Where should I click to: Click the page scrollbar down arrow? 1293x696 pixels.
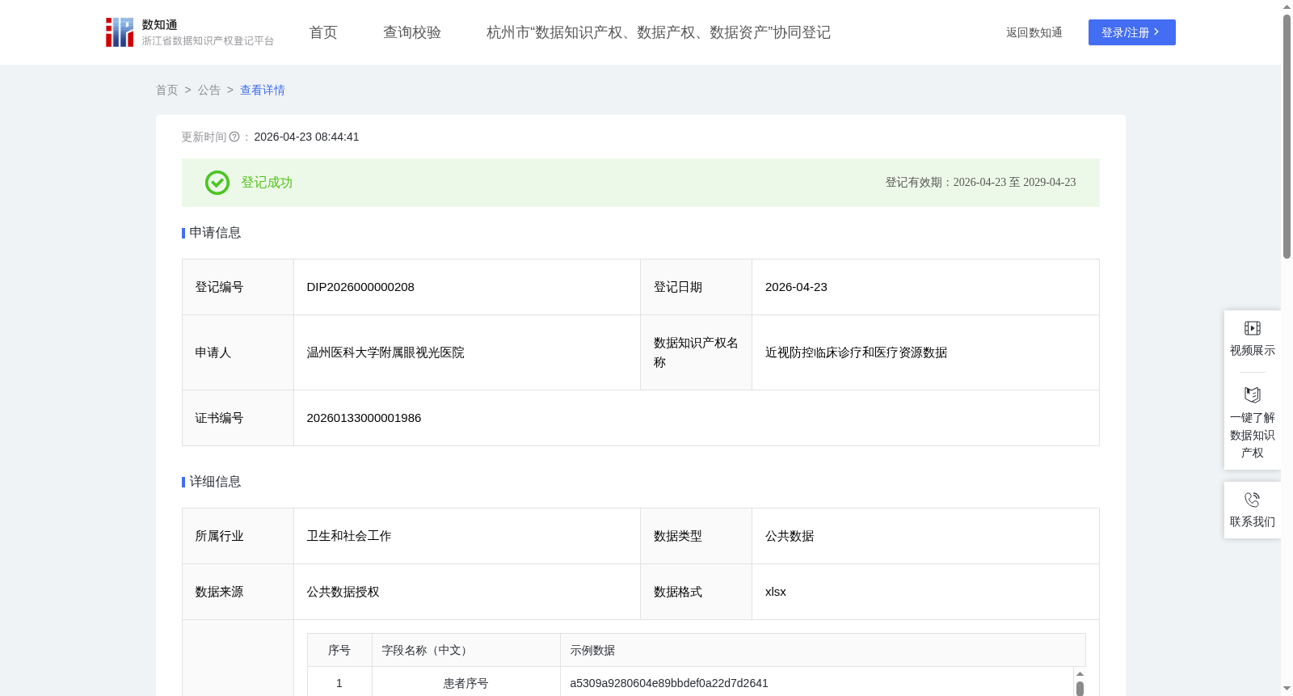pos(1287,689)
